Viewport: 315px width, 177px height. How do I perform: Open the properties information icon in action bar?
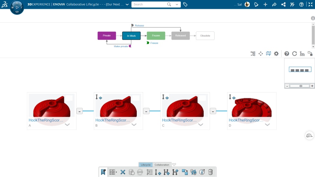(202, 172)
